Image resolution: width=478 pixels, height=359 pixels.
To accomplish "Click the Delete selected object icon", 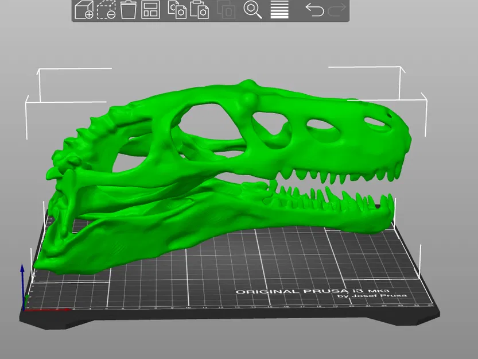I will click(x=106, y=10).
